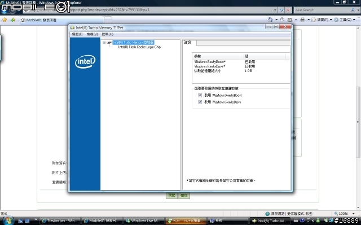Select the Intel(R) Turbo Memory controller tree item
This screenshot has width=361, height=225.
click(133, 43)
